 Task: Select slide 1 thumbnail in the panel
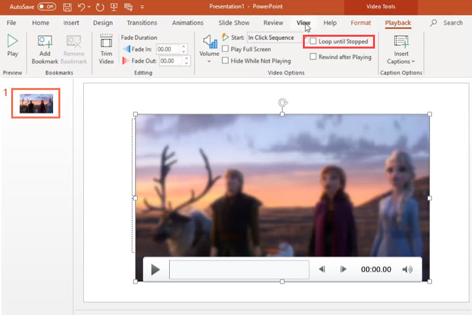point(36,103)
